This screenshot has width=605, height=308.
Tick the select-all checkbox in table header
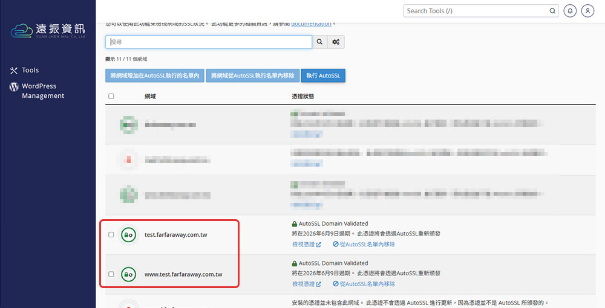(x=111, y=96)
